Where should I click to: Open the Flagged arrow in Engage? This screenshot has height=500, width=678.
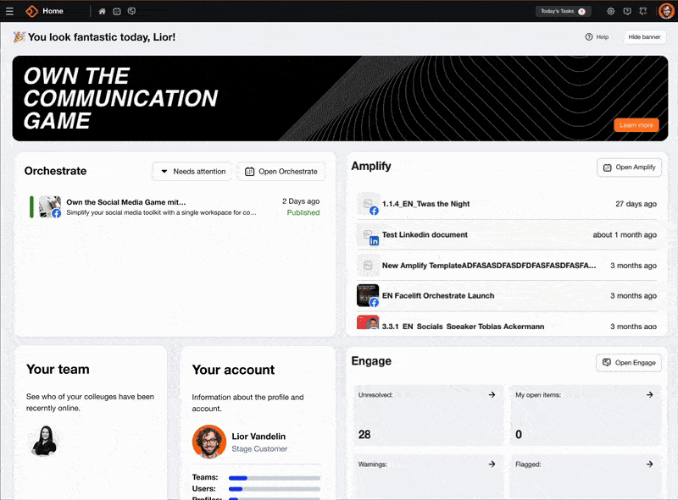[x=649, y=464]
